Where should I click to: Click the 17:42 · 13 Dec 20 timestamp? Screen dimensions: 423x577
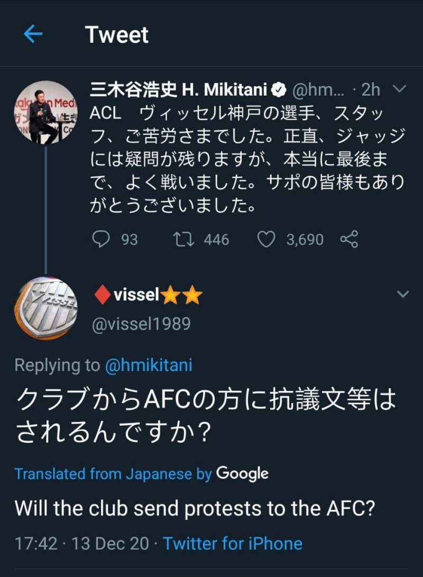click(x=82, y=544)
